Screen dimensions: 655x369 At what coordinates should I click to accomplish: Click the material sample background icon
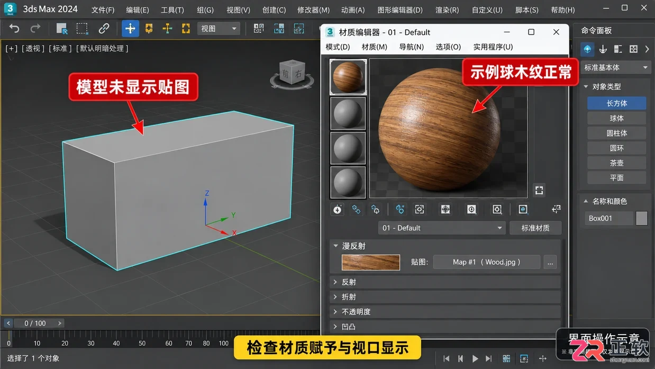(523, 210)
